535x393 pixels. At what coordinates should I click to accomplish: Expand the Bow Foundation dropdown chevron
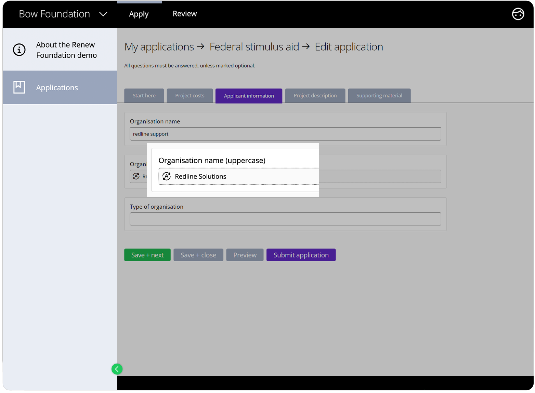tap(103, 14)
